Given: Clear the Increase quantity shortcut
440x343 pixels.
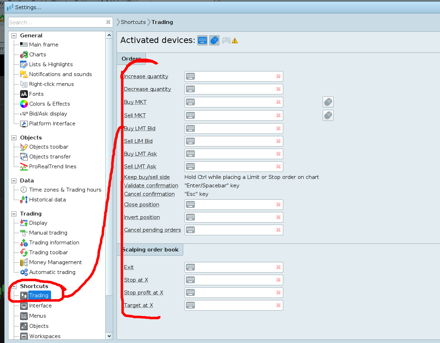Looking at the screenshot, I should tap(278, 76).
